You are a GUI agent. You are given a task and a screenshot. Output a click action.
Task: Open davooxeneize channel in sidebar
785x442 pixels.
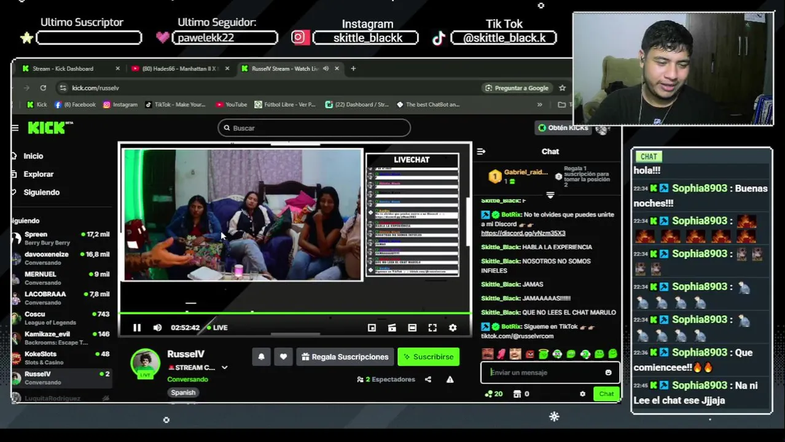click(x=61, y=258)
